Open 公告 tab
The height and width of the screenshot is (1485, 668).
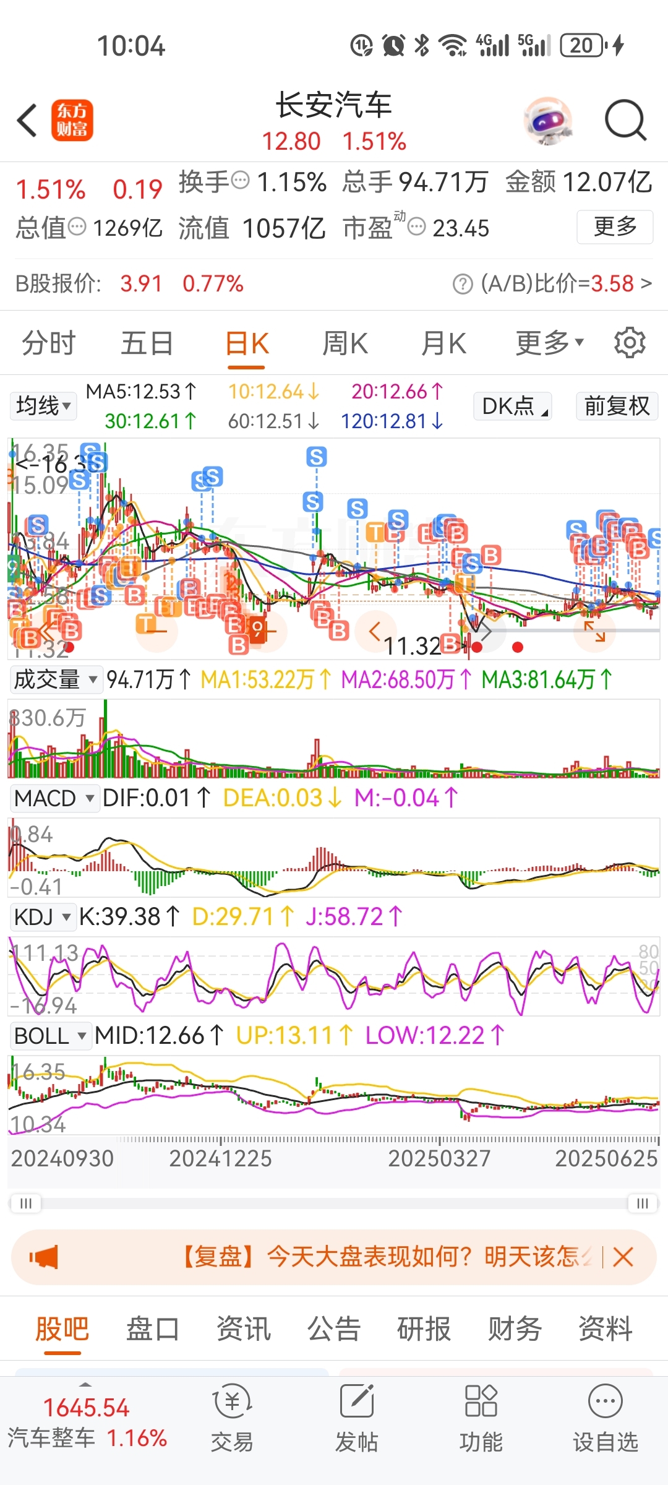coord(334,1329)
